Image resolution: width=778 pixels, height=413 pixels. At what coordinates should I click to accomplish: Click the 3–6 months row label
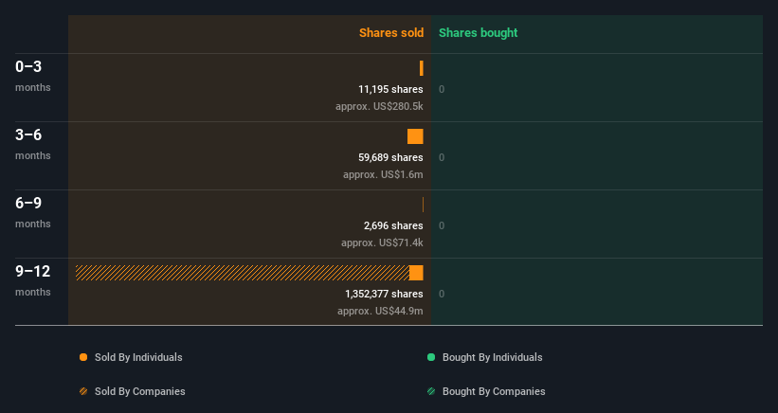tap(33, 144)
